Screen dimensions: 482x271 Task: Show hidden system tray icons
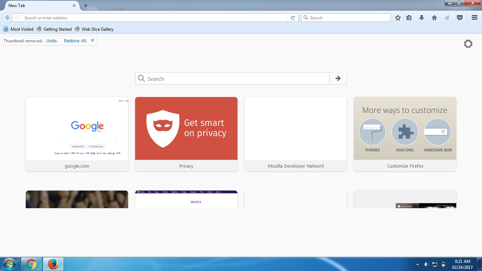pyautogui.click(x=418, y=264)
